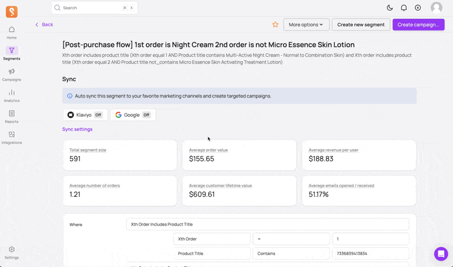Viewport: 453px width, 267px height.
Task: Click Average number of orders label
Action: pos(95,185)
